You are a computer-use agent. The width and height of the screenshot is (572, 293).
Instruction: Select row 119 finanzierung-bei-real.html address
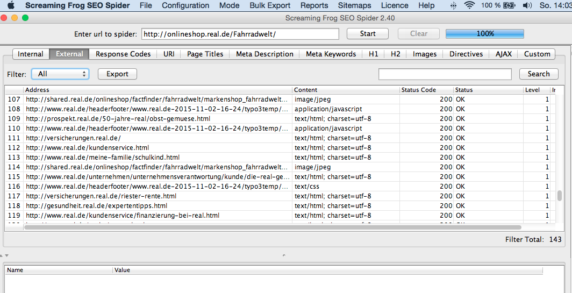(x=158, y=215)
